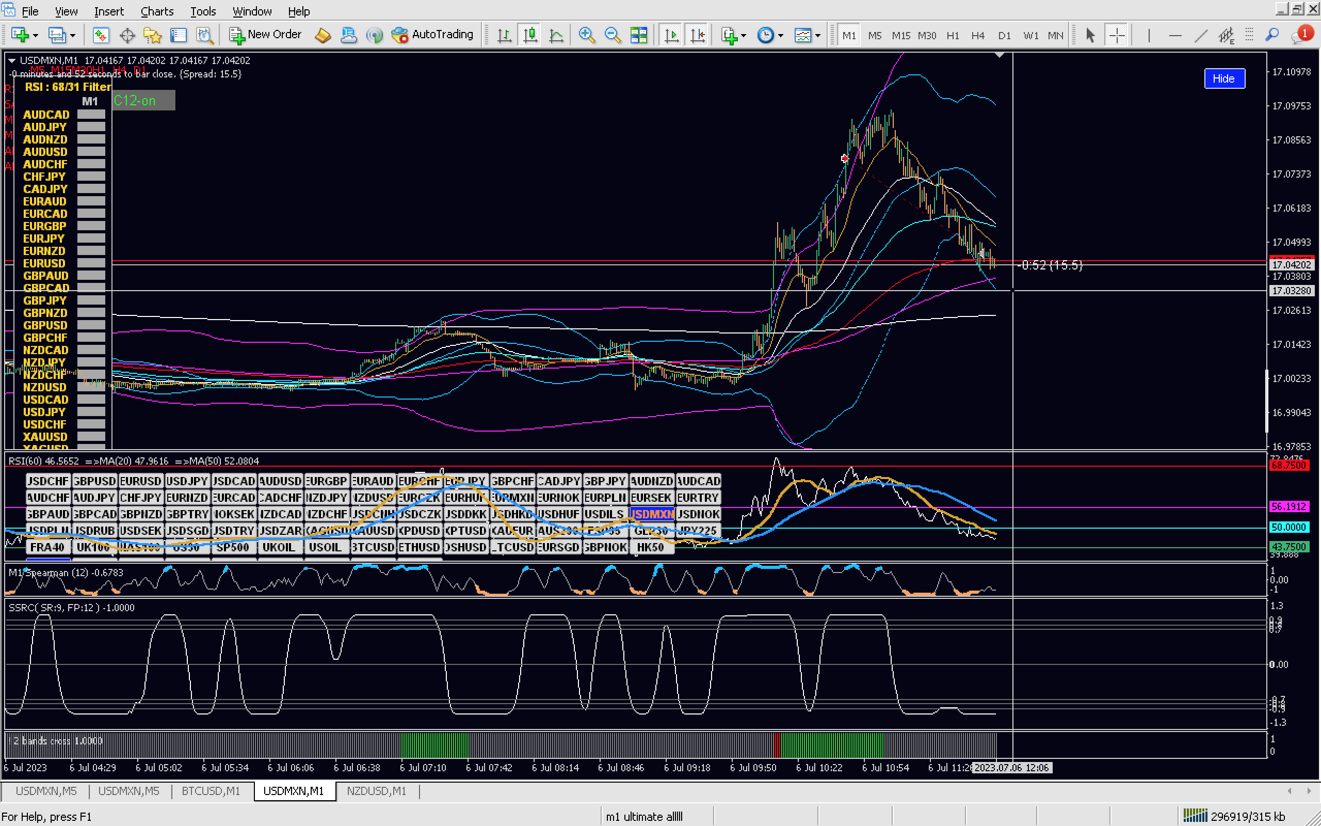The height and width of the screenshot is (826, 1321).
Task: Toggle AutoTrading on or off
Action: coord(433,35)
